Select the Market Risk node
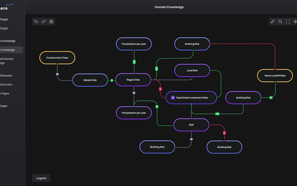 tap(90, 80)
